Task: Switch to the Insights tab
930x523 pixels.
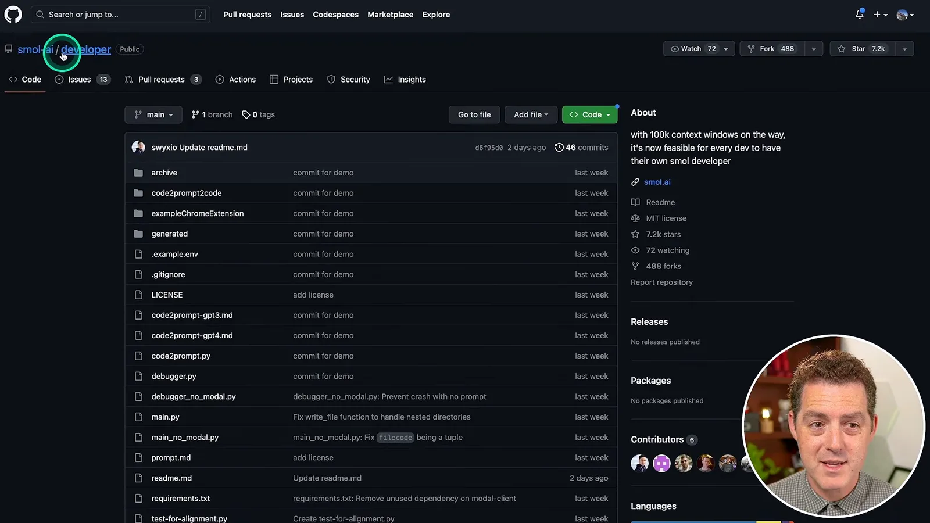Action: coord(405,80)
